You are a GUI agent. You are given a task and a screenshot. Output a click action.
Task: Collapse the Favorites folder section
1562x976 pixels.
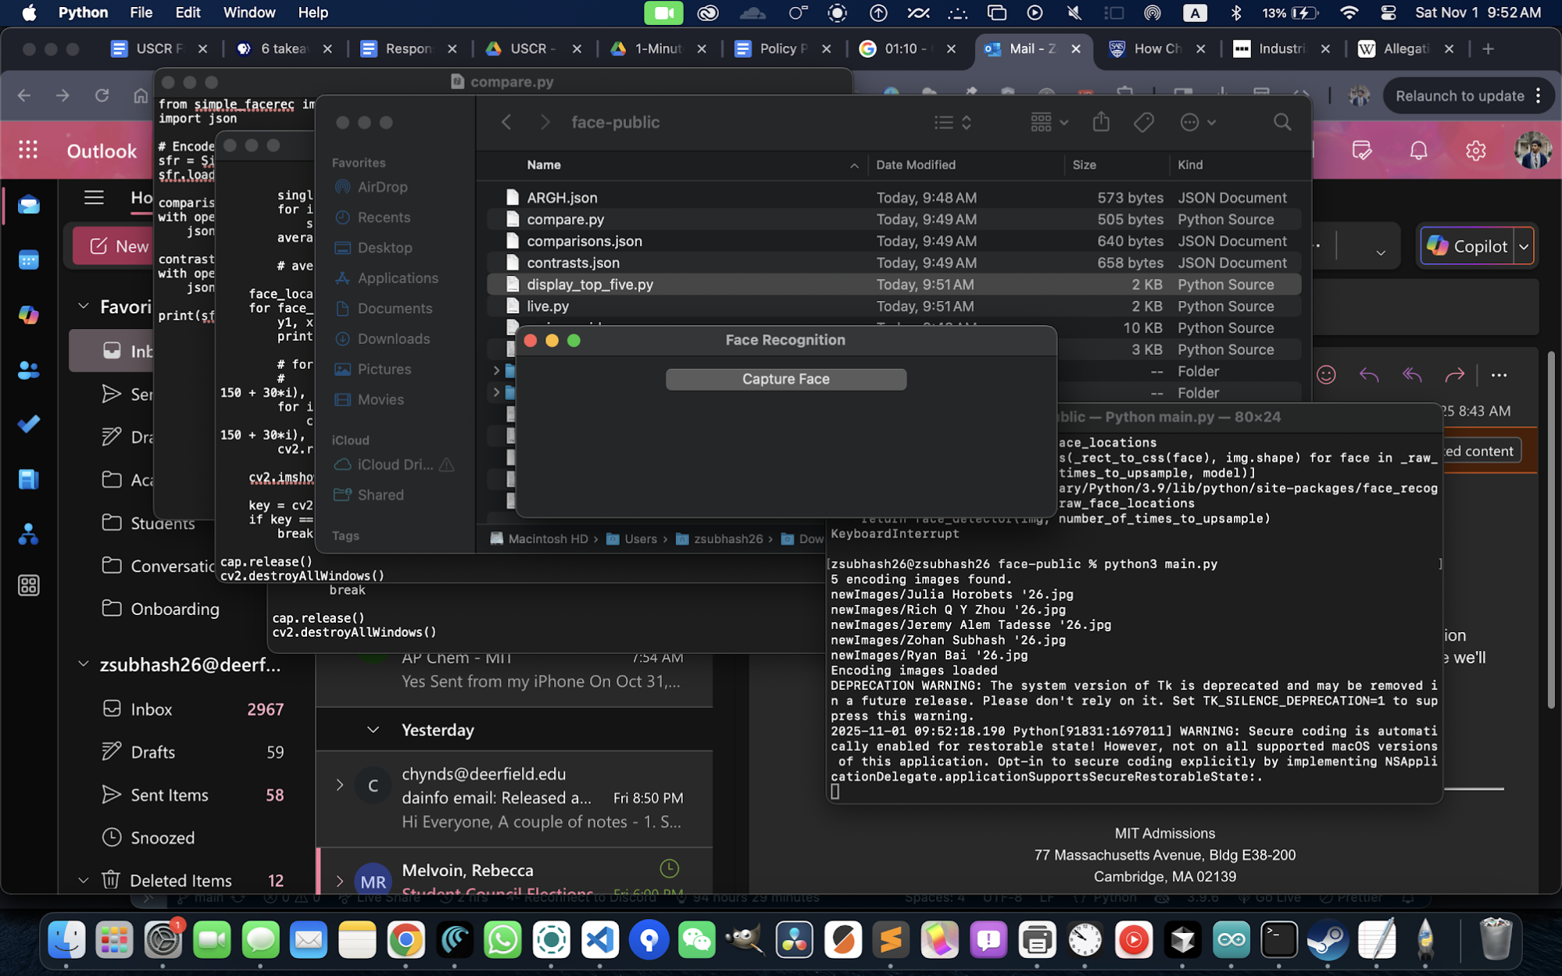84,306
